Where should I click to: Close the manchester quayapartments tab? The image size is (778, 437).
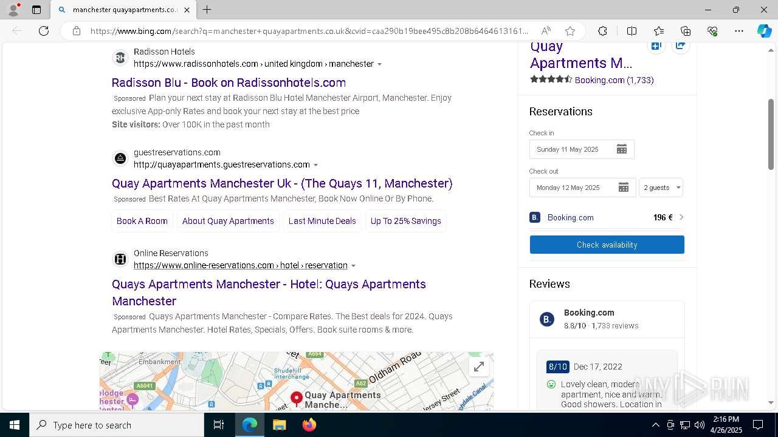(x=187, y=10)
